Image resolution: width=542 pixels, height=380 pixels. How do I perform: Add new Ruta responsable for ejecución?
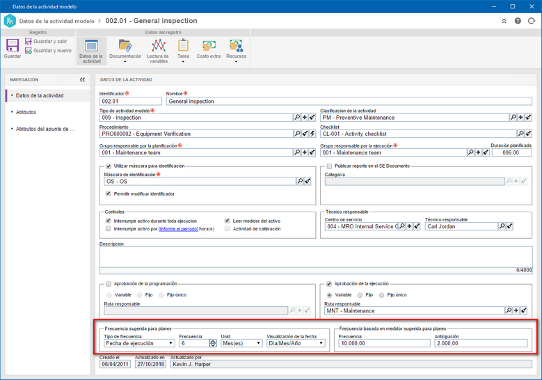[516, 310]
